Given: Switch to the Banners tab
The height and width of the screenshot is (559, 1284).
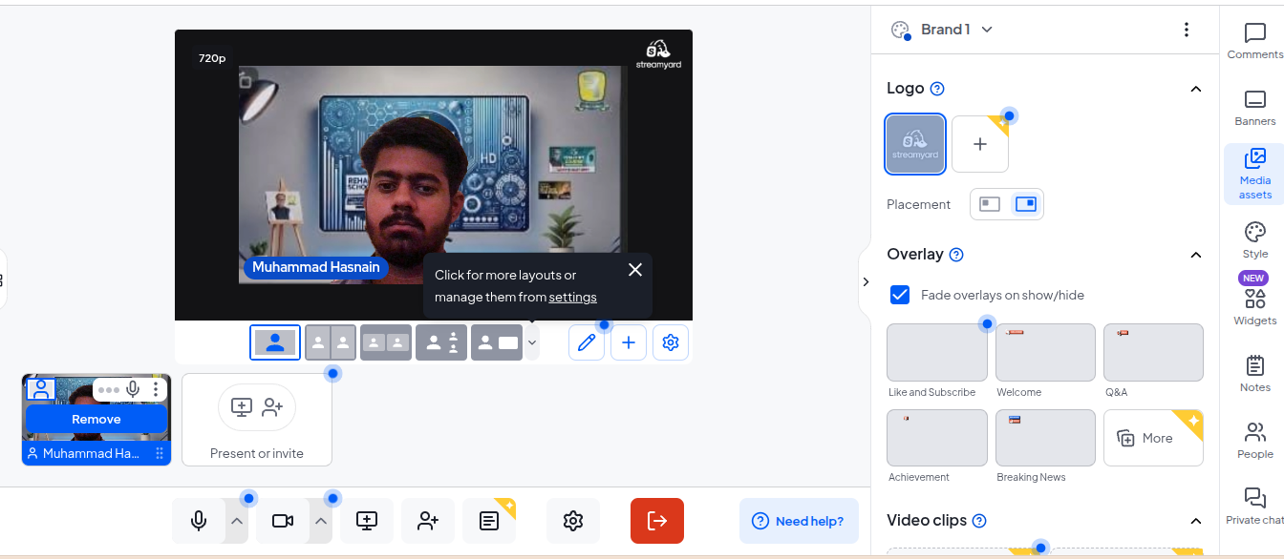Looking at the screenshot, I should point(1254,109).
